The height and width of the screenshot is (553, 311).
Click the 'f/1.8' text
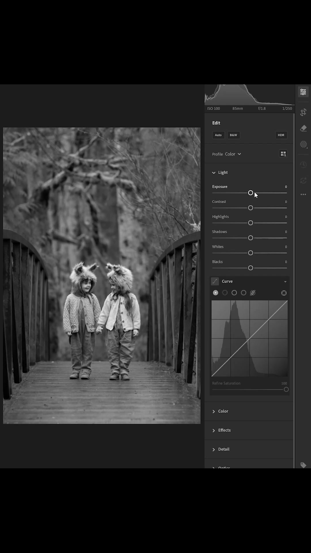click(262, 109)
